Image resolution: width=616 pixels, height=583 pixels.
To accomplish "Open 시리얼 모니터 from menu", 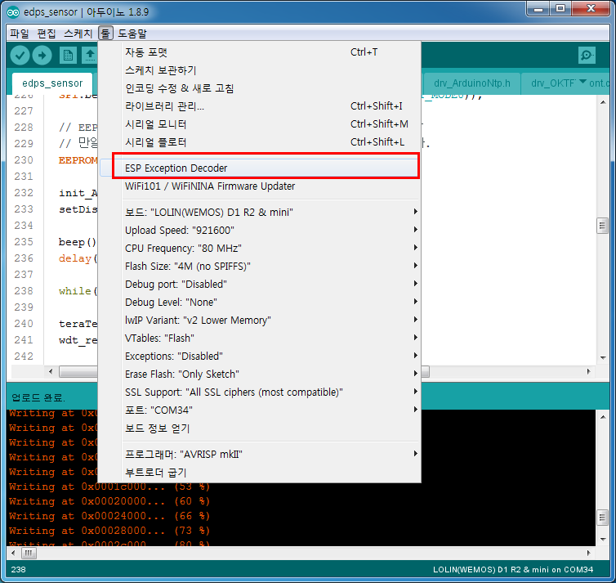I will [x=260, y=124].
